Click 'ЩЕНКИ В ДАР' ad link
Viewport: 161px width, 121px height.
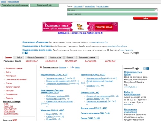click(x=32, y=61)
